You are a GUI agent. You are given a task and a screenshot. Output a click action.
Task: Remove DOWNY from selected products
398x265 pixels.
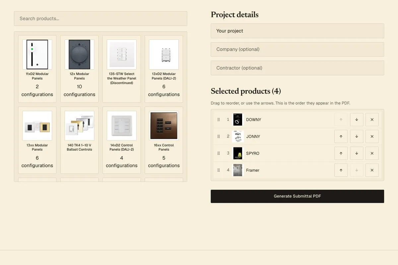(x=372, y=120)
